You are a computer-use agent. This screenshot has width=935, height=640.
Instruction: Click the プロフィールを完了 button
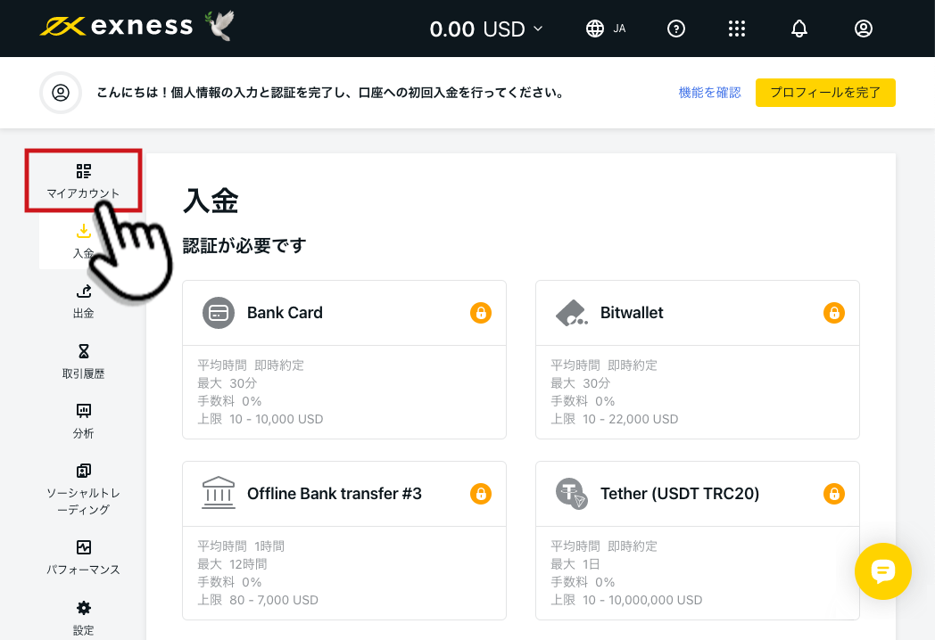tap(825, 93)
